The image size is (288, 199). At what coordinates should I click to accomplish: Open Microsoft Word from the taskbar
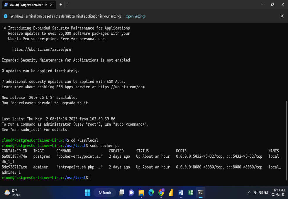[181, 193]
